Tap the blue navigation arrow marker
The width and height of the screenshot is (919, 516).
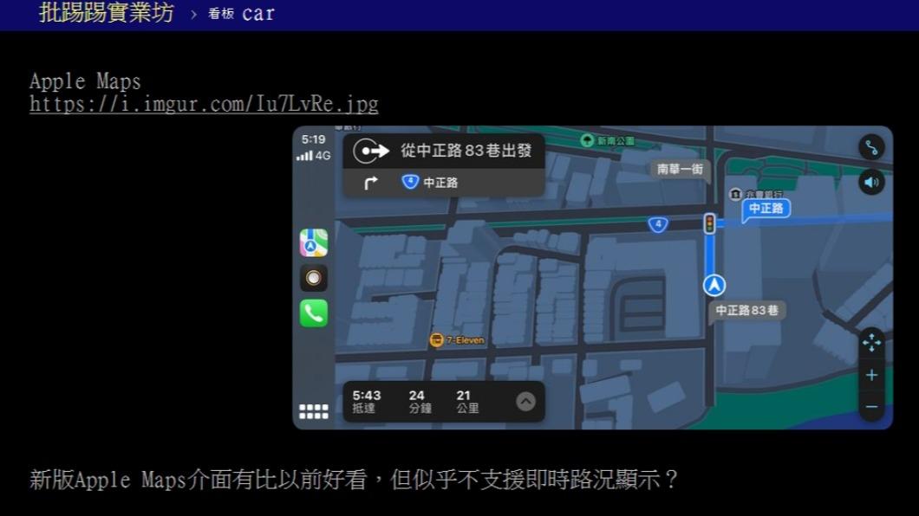click(x=713, y=285)
